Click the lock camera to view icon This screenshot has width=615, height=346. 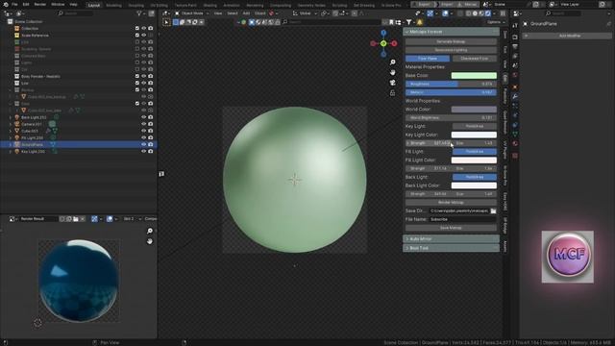[x=392, y=92]
